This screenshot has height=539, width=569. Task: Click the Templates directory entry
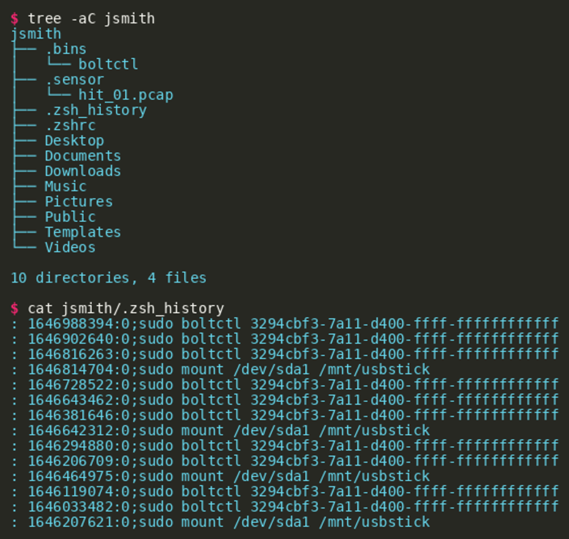[x=83, y=232]
